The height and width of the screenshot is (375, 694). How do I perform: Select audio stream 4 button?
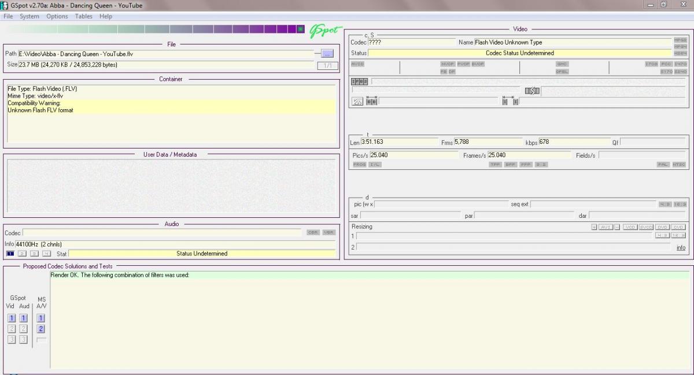pyautogui.click(x=46, y=254)
